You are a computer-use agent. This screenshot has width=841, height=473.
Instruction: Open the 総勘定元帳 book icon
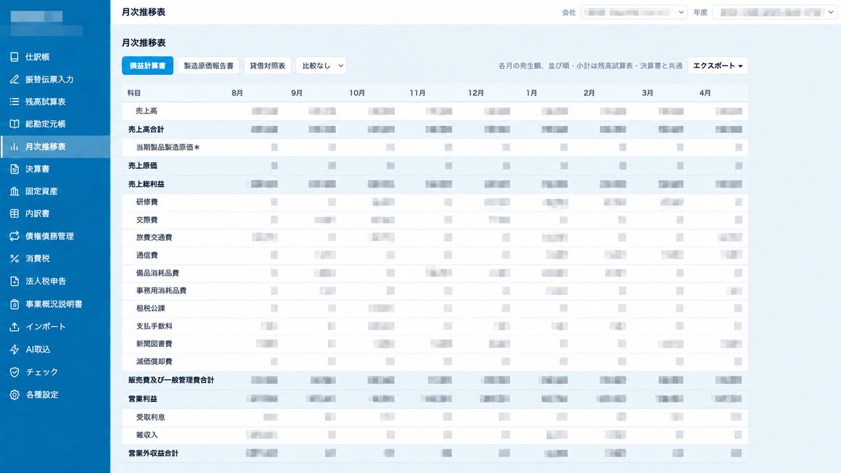[x=15, y=124]
